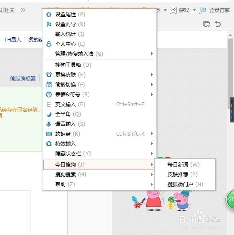This screenshot has width=234, height=235.
Task: Expand 搜狗搜索 submenu arrow
Action: [152, 175]
